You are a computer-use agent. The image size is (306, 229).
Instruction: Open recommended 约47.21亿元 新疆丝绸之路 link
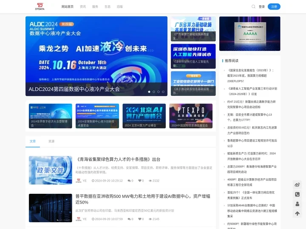(251, 104)
